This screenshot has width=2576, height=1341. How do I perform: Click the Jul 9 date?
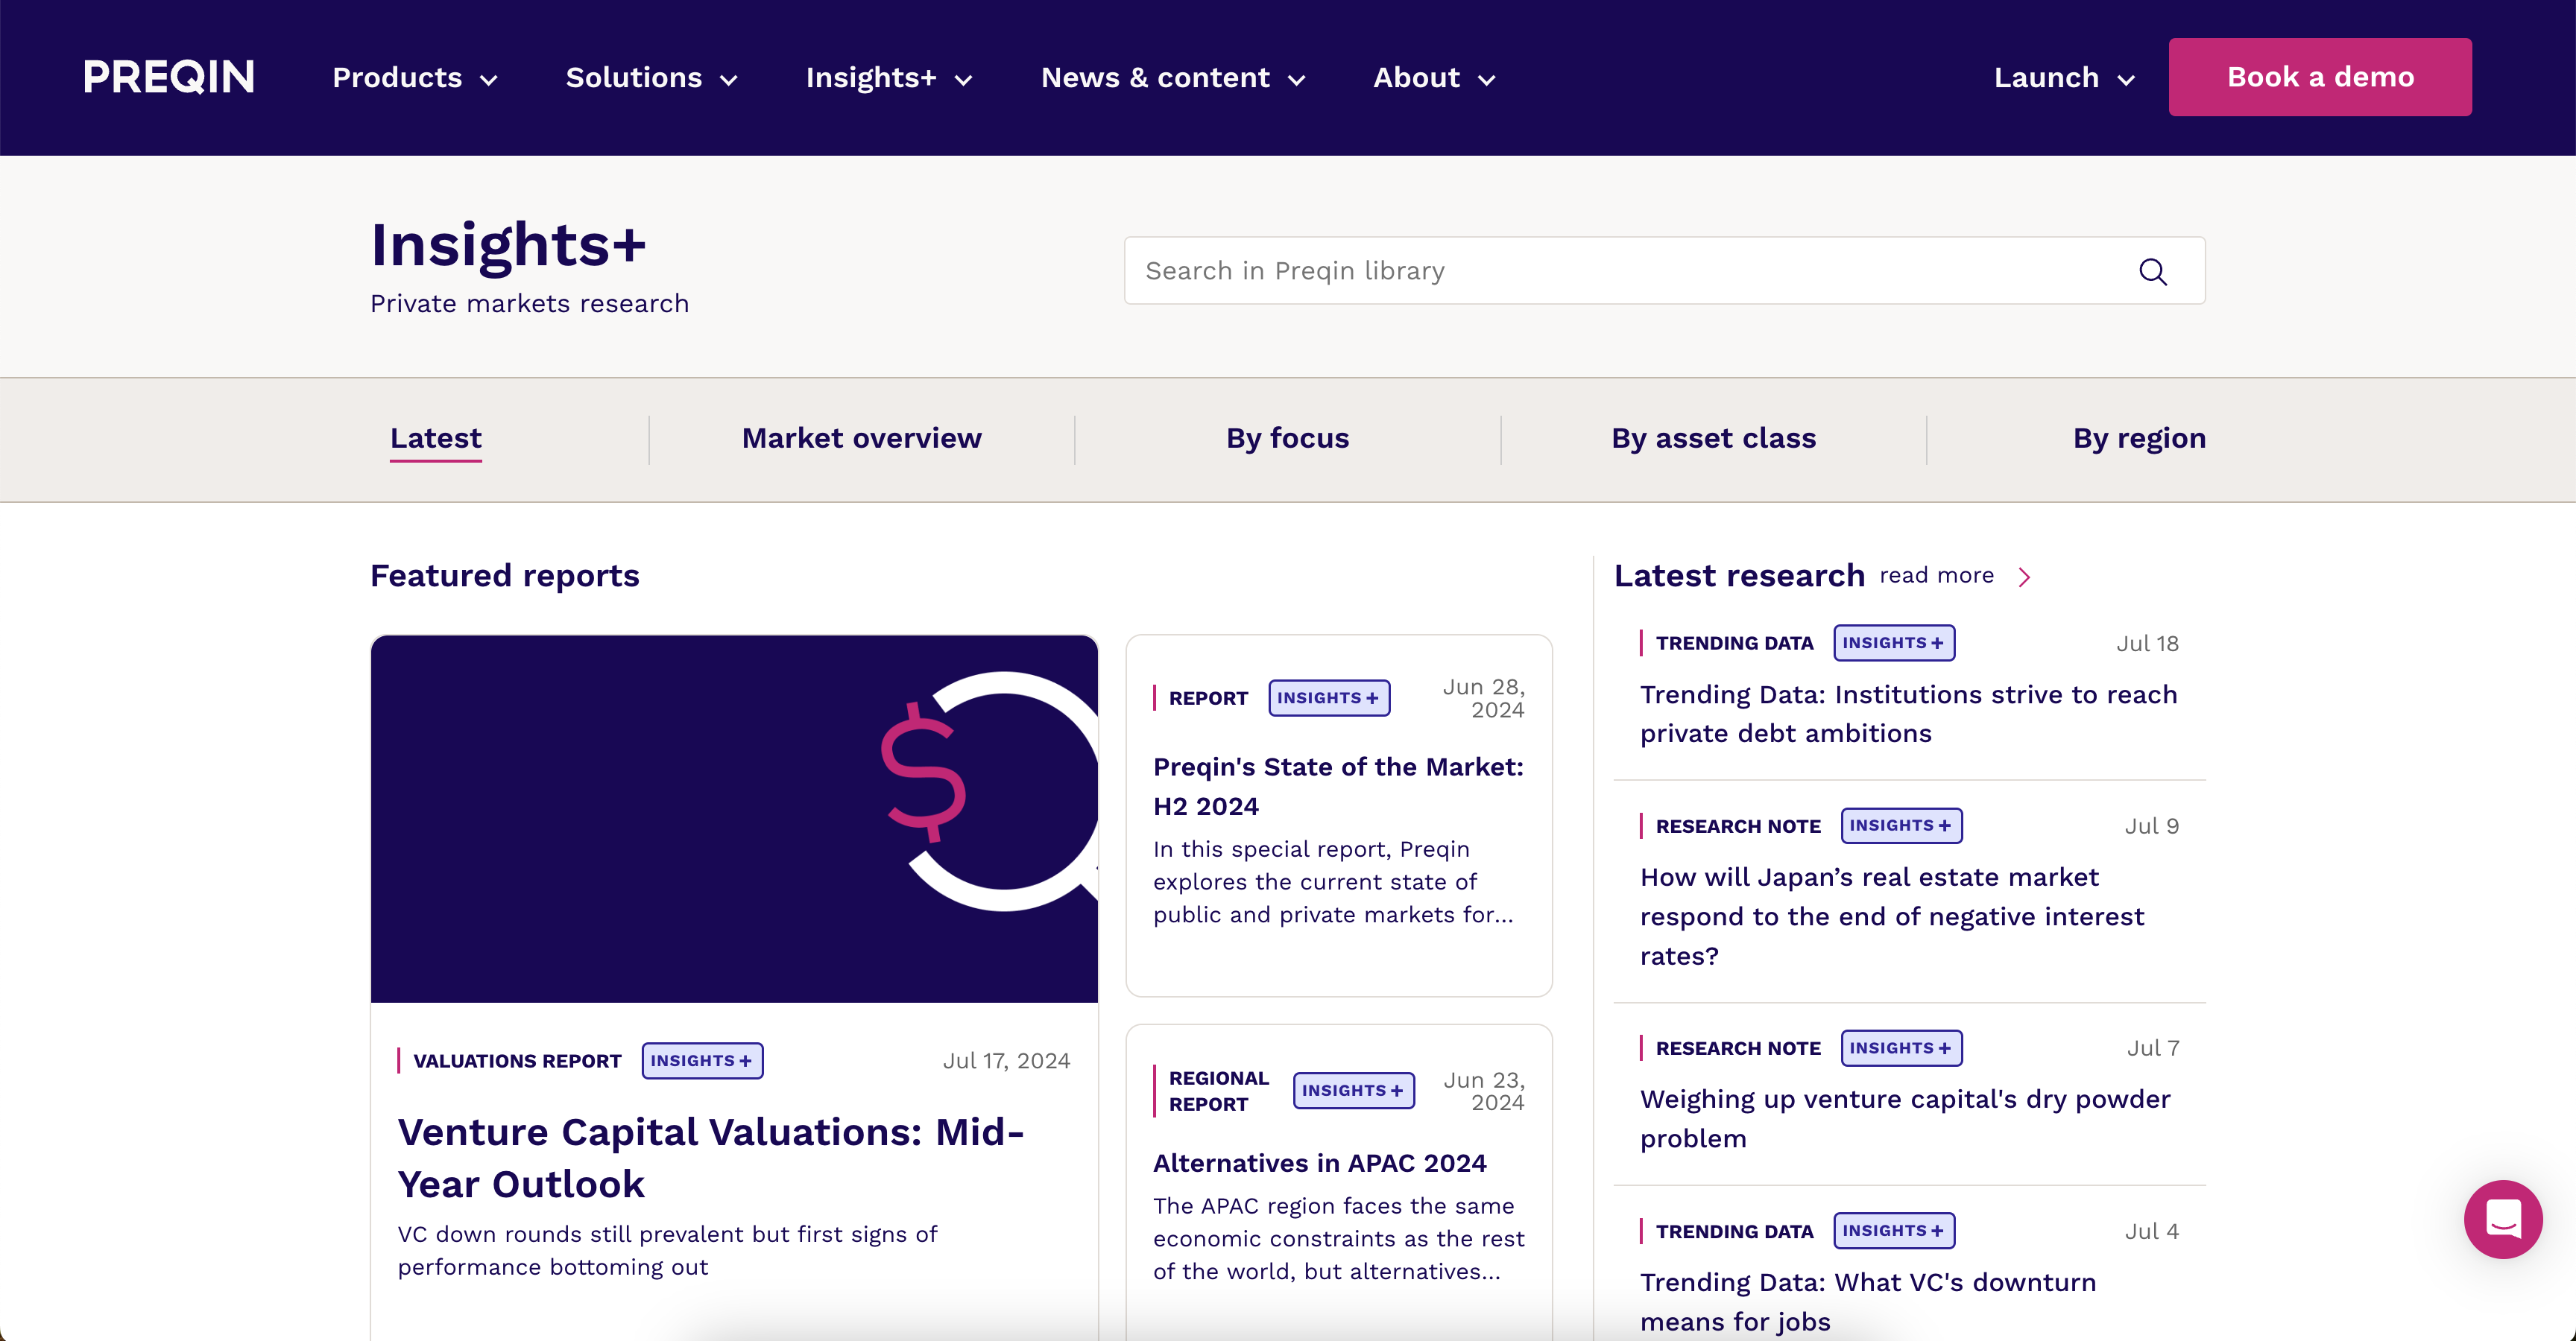2152,826
